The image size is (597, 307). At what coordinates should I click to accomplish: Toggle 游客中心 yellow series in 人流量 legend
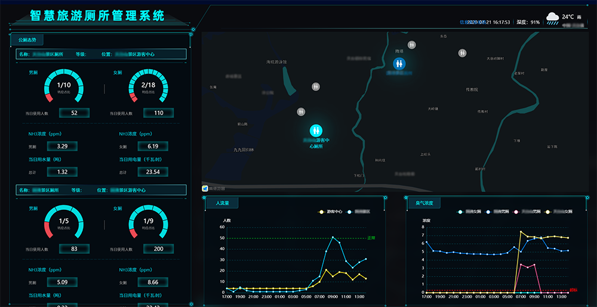330,212
